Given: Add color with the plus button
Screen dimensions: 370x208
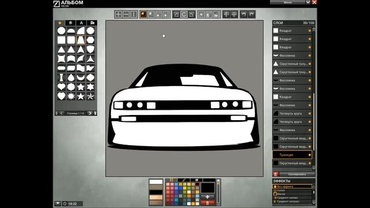Looking at the screenshot, I should (208, 196).
